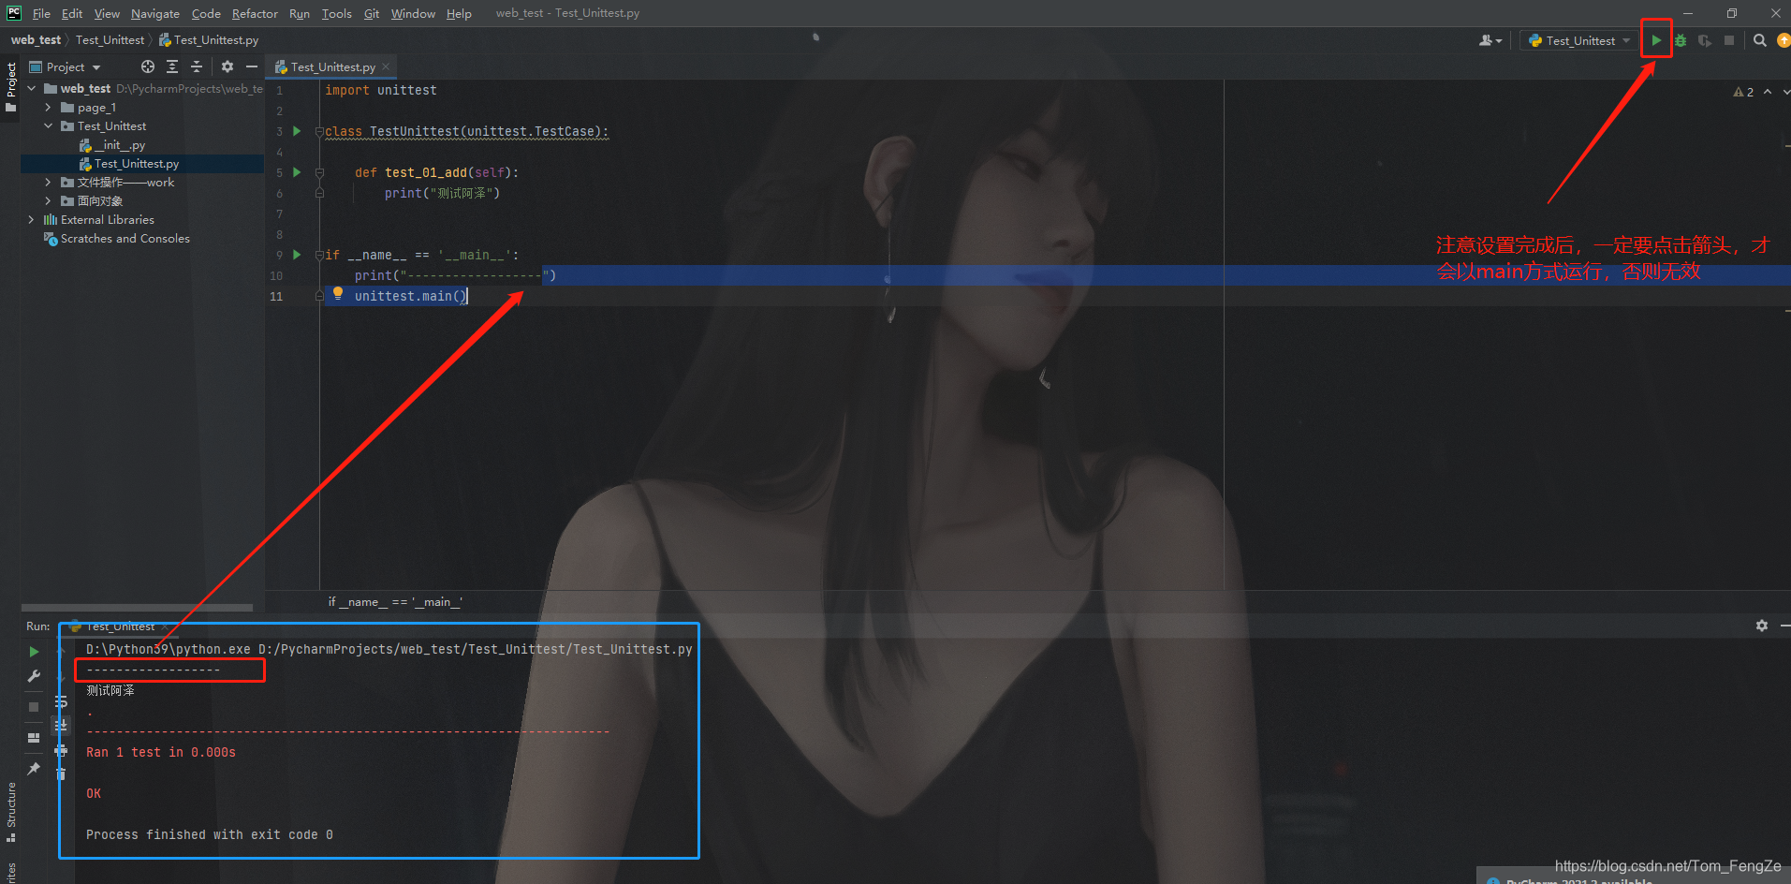
Task: Click the orange update arrow icon
Action: click(x=1784, y=40)
